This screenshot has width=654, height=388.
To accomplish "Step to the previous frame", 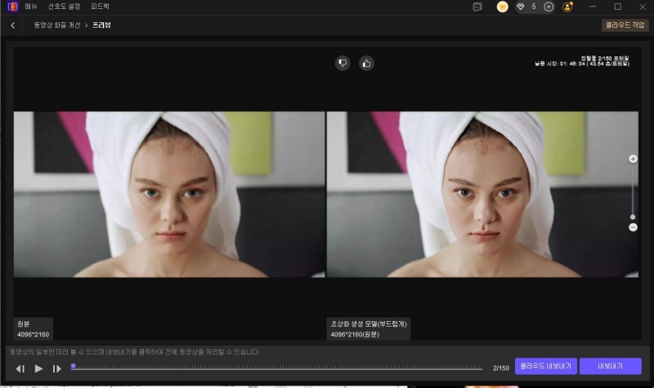I will tap(20, 368).
